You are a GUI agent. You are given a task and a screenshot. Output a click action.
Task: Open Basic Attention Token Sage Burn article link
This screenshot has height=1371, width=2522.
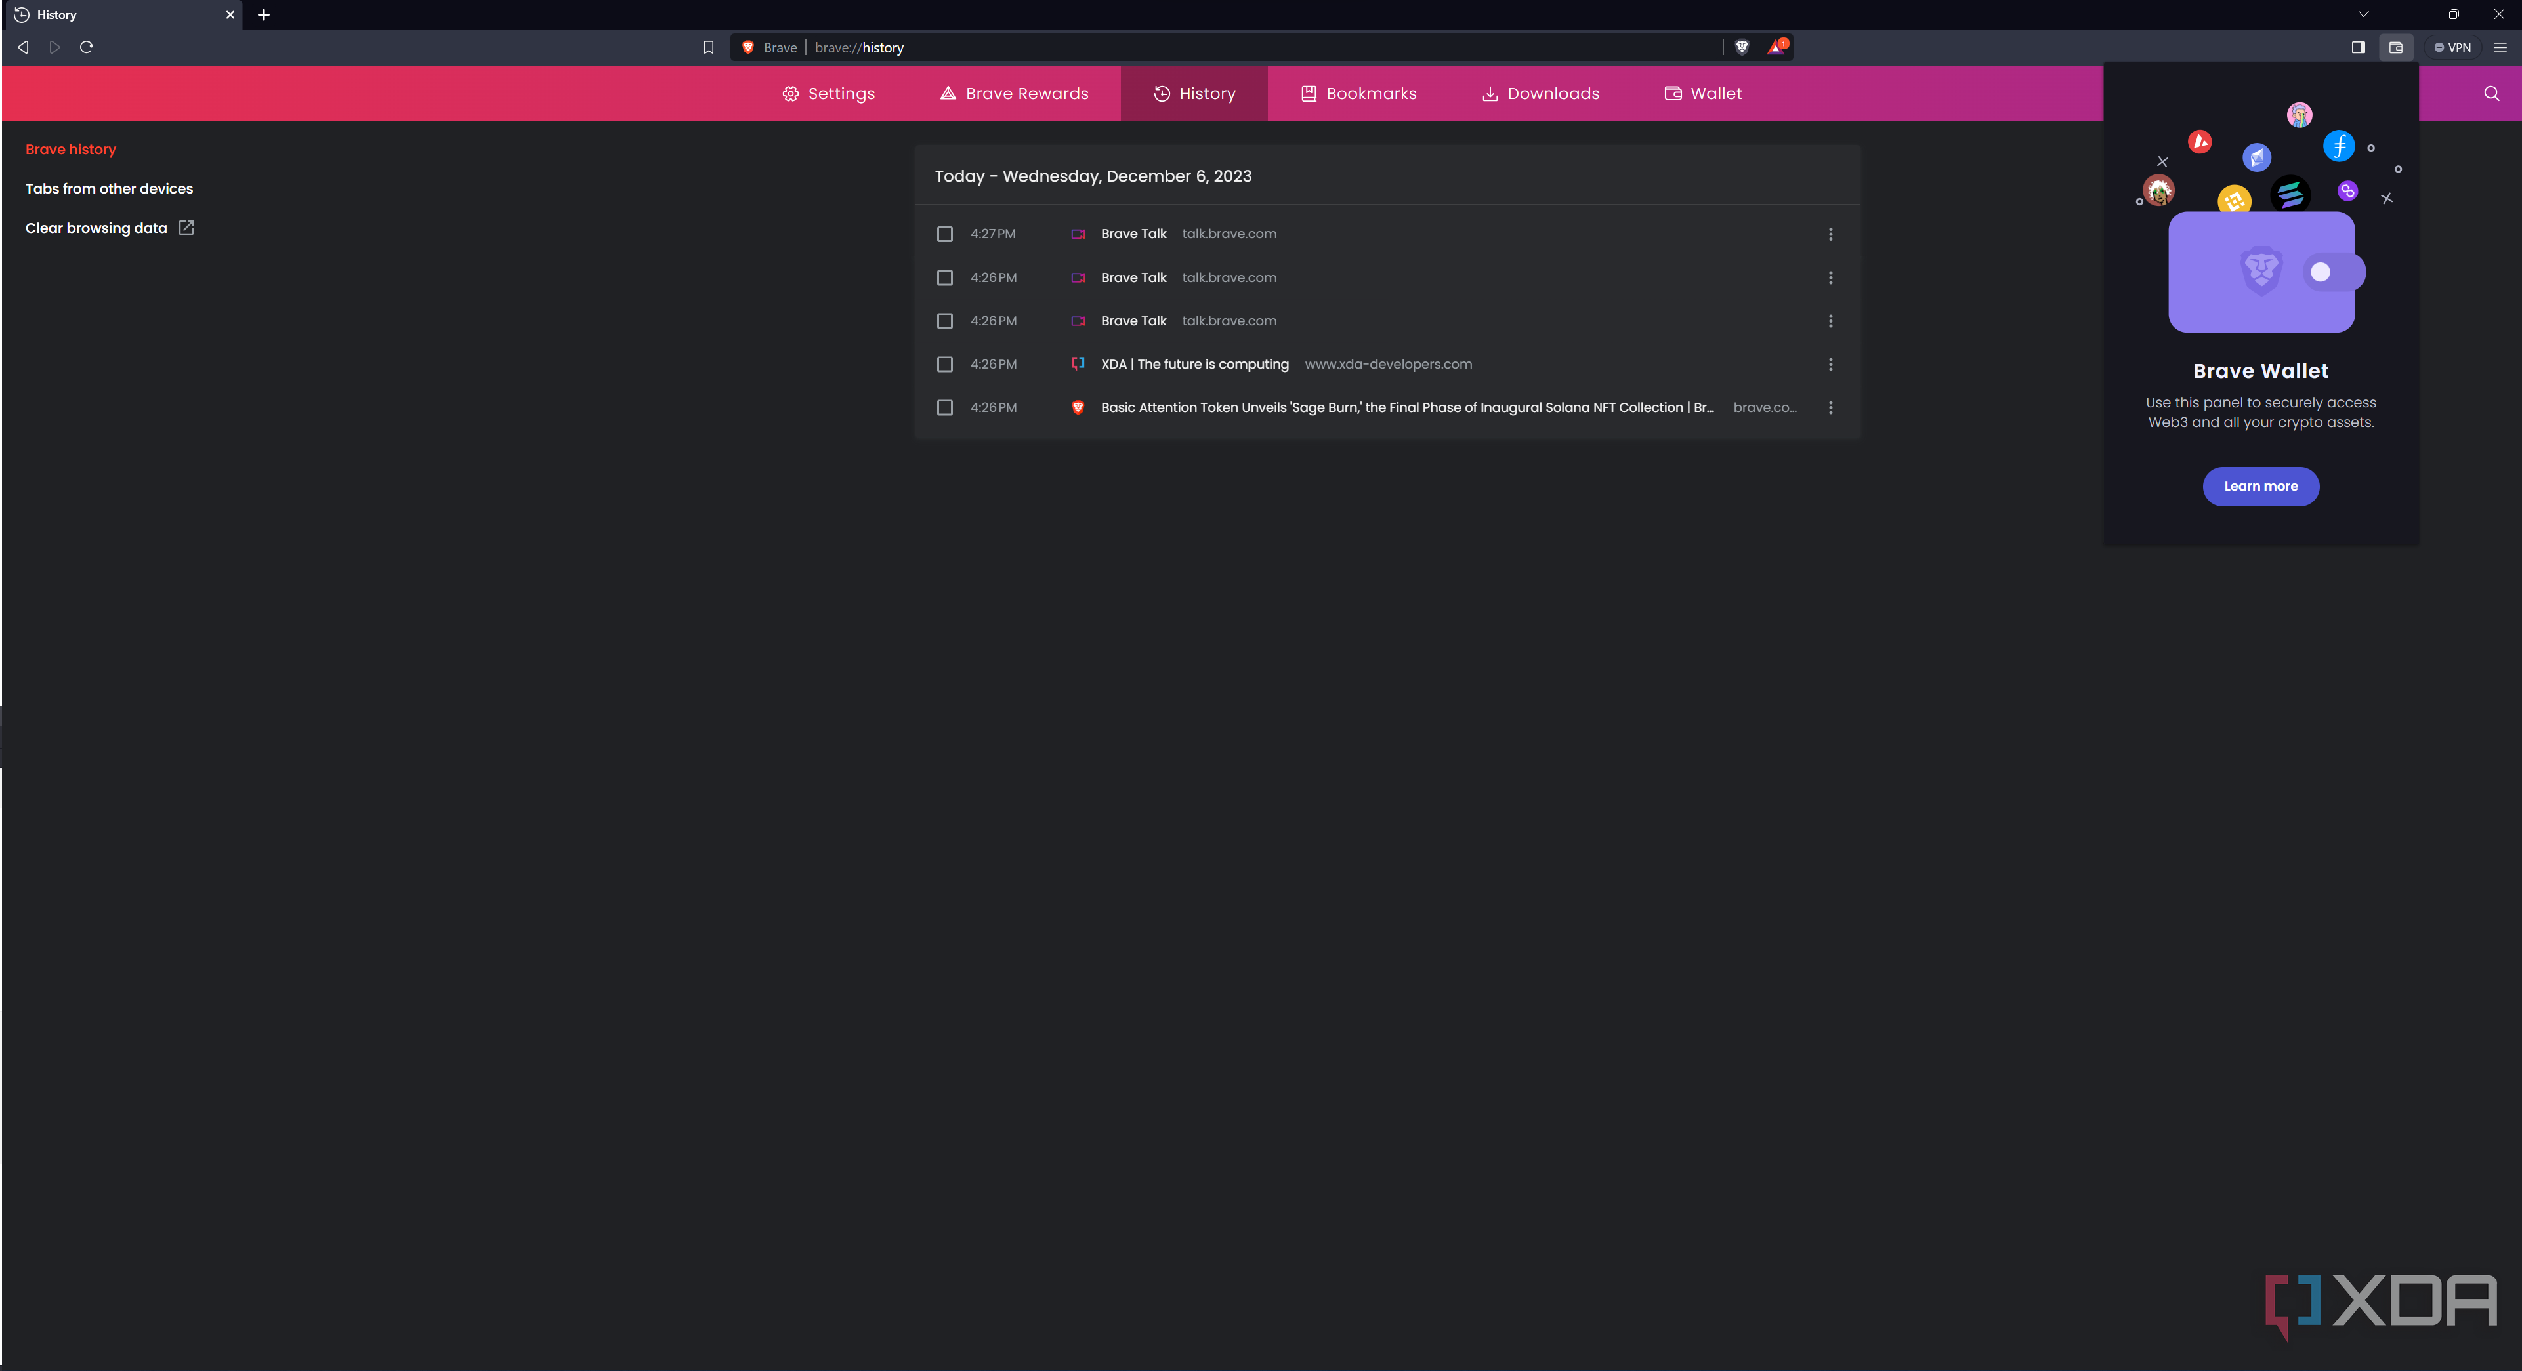1407,407
